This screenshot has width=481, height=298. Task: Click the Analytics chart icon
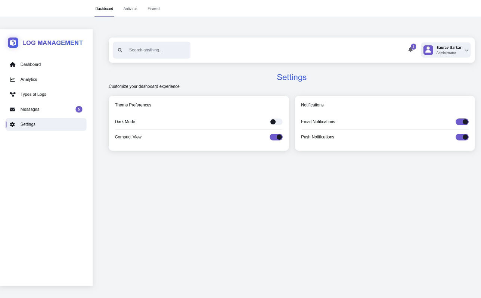pos(13,79)
